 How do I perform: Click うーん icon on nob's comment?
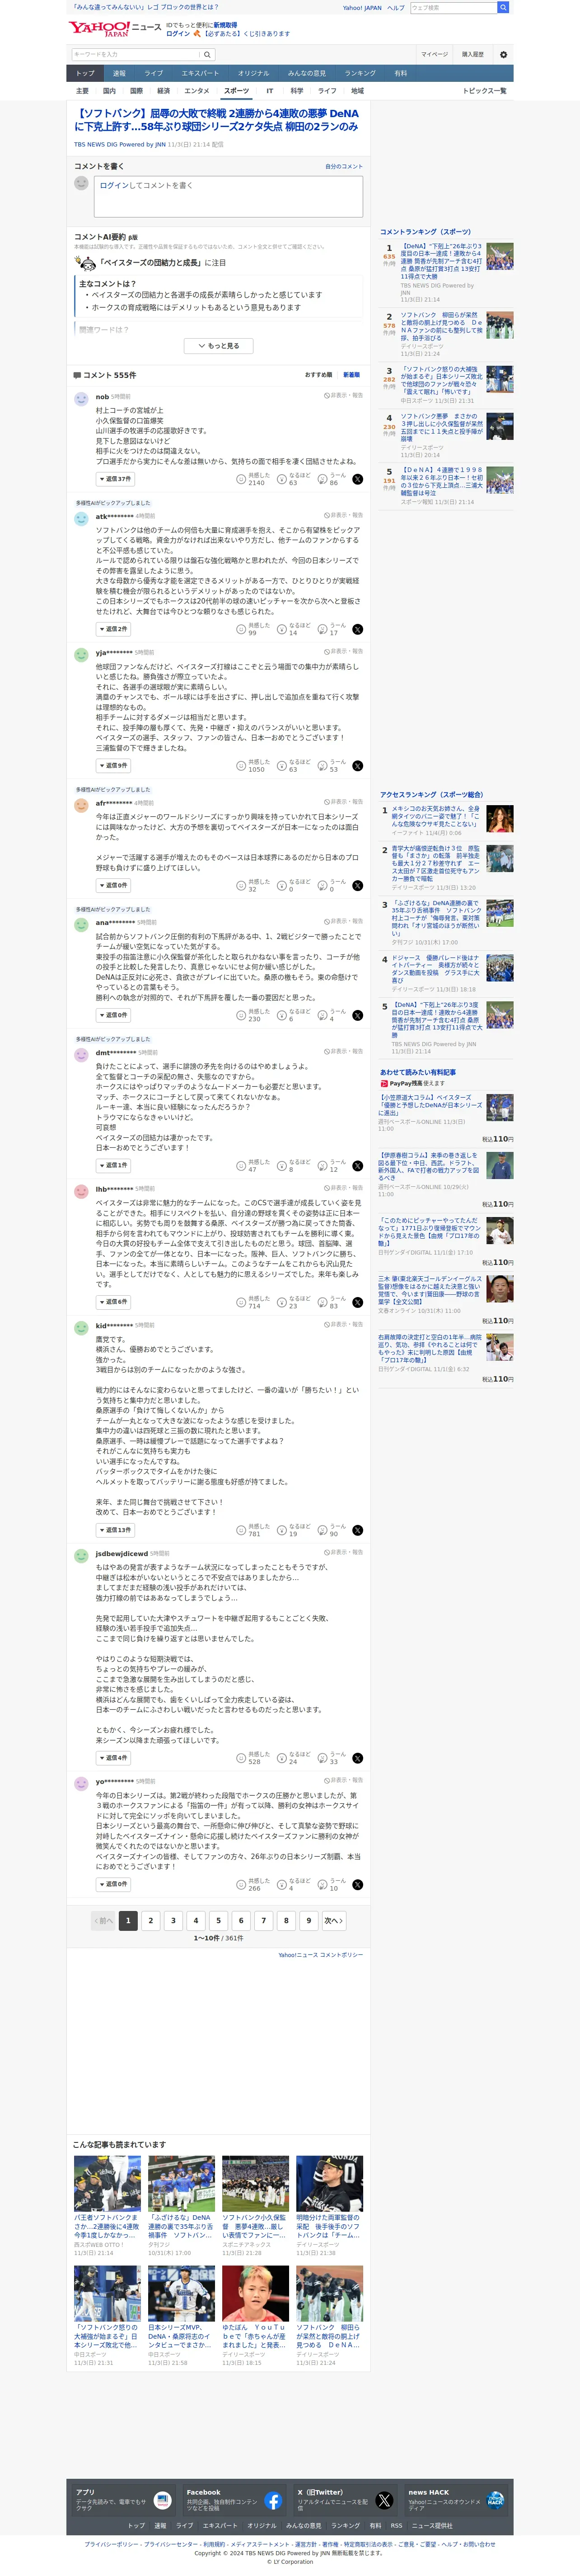pyautogui.click(x=323, y=479)
